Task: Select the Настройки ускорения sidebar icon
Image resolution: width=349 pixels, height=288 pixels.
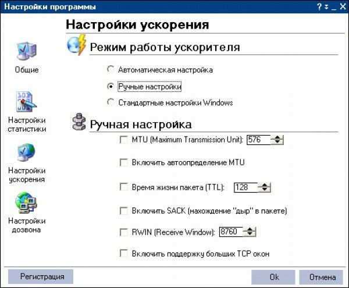Action: tap(26, 152)
